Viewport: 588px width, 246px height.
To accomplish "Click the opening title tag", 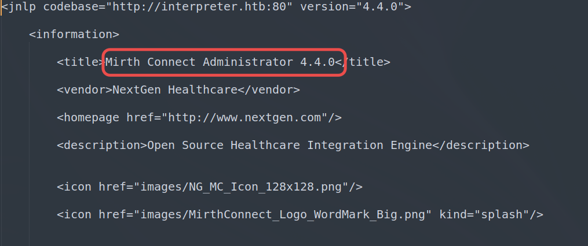I will pyautogui.click(x=81, y=62).
